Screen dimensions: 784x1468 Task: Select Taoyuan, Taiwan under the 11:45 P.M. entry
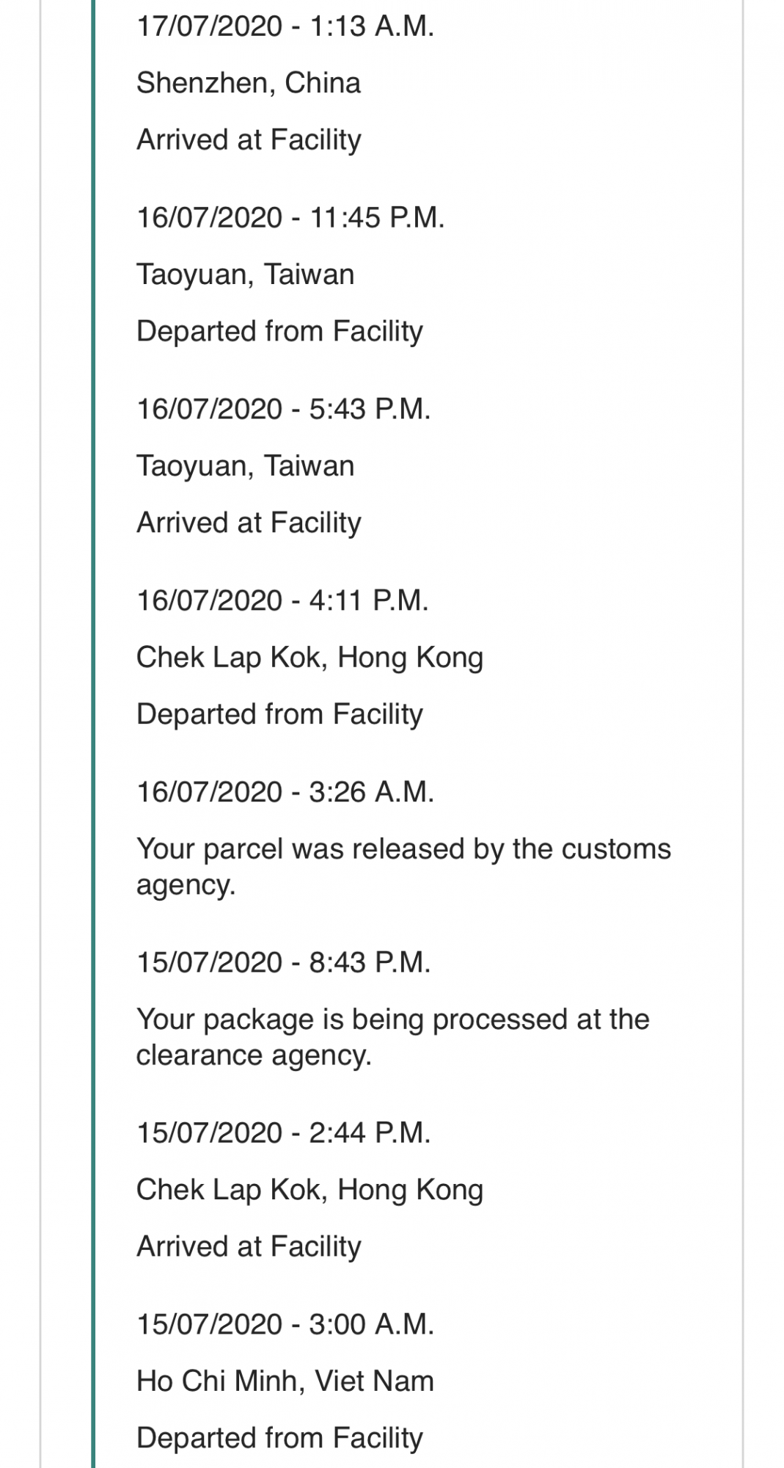(246, 275)
